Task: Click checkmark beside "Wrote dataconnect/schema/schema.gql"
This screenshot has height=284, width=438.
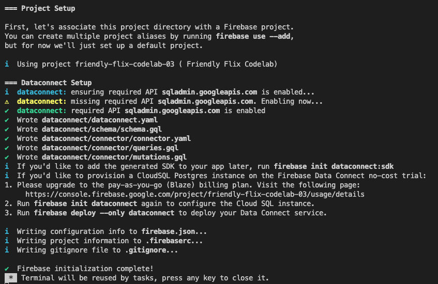Action: click(x=7, y=129)
